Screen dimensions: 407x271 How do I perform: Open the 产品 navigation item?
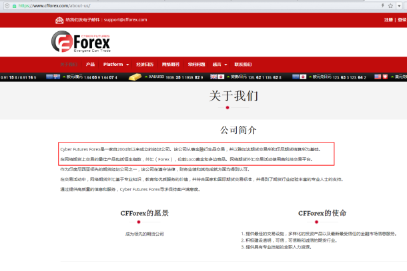90,64
